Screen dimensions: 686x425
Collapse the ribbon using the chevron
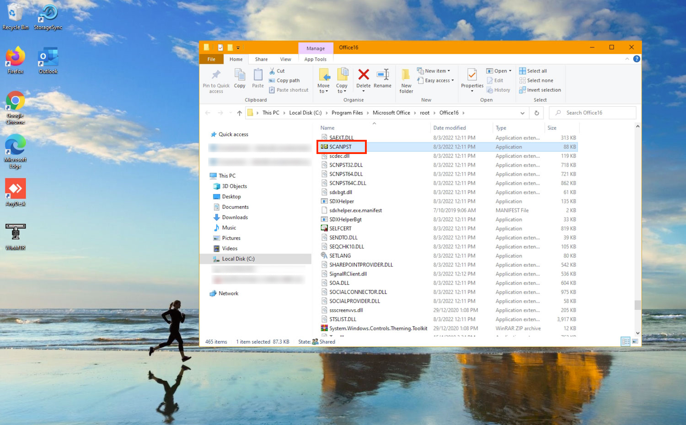[x=627, y=59]
